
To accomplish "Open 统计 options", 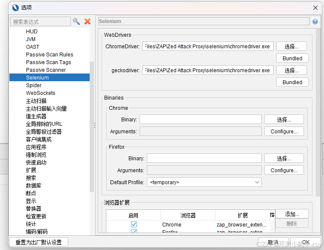I will tap(31, 224).
